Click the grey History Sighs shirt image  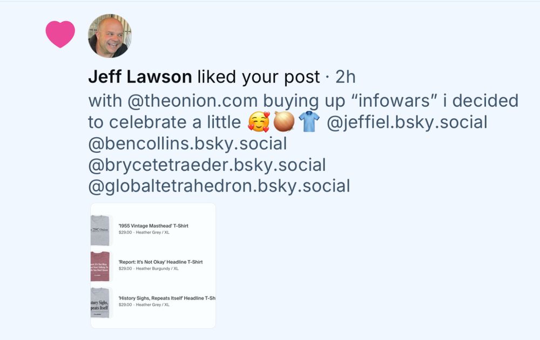[x=100, y=302]
